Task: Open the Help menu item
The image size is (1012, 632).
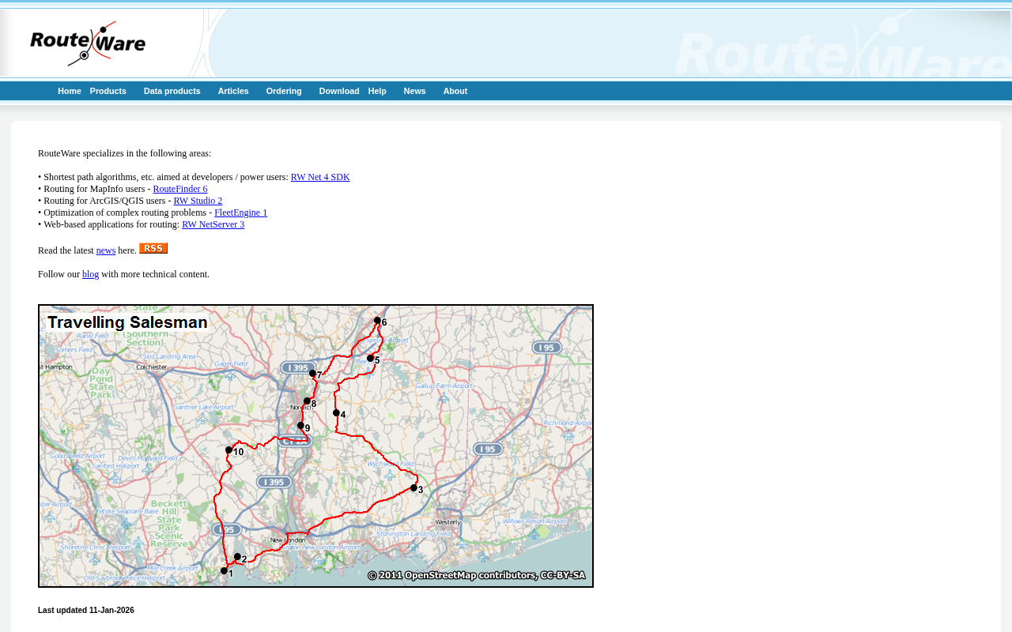Action: tap(377, 91)
